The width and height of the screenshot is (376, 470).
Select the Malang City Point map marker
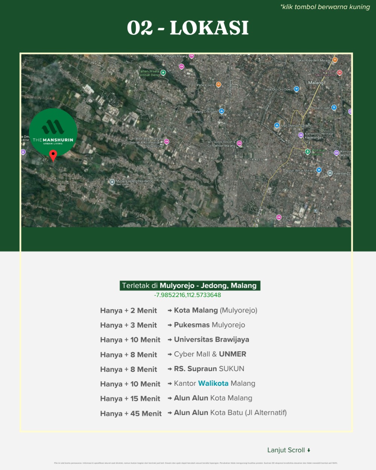coord(221,111)
